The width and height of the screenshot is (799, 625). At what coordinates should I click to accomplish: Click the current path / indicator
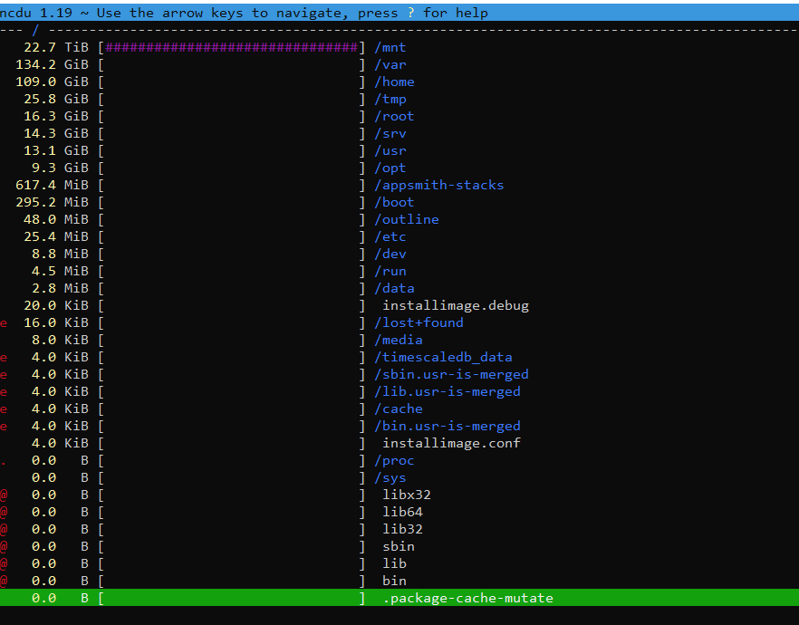pos(35,30)
